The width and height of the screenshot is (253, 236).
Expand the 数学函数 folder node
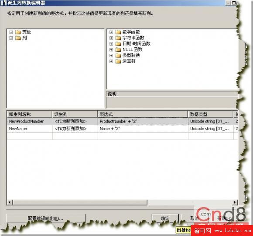(111, 32)
